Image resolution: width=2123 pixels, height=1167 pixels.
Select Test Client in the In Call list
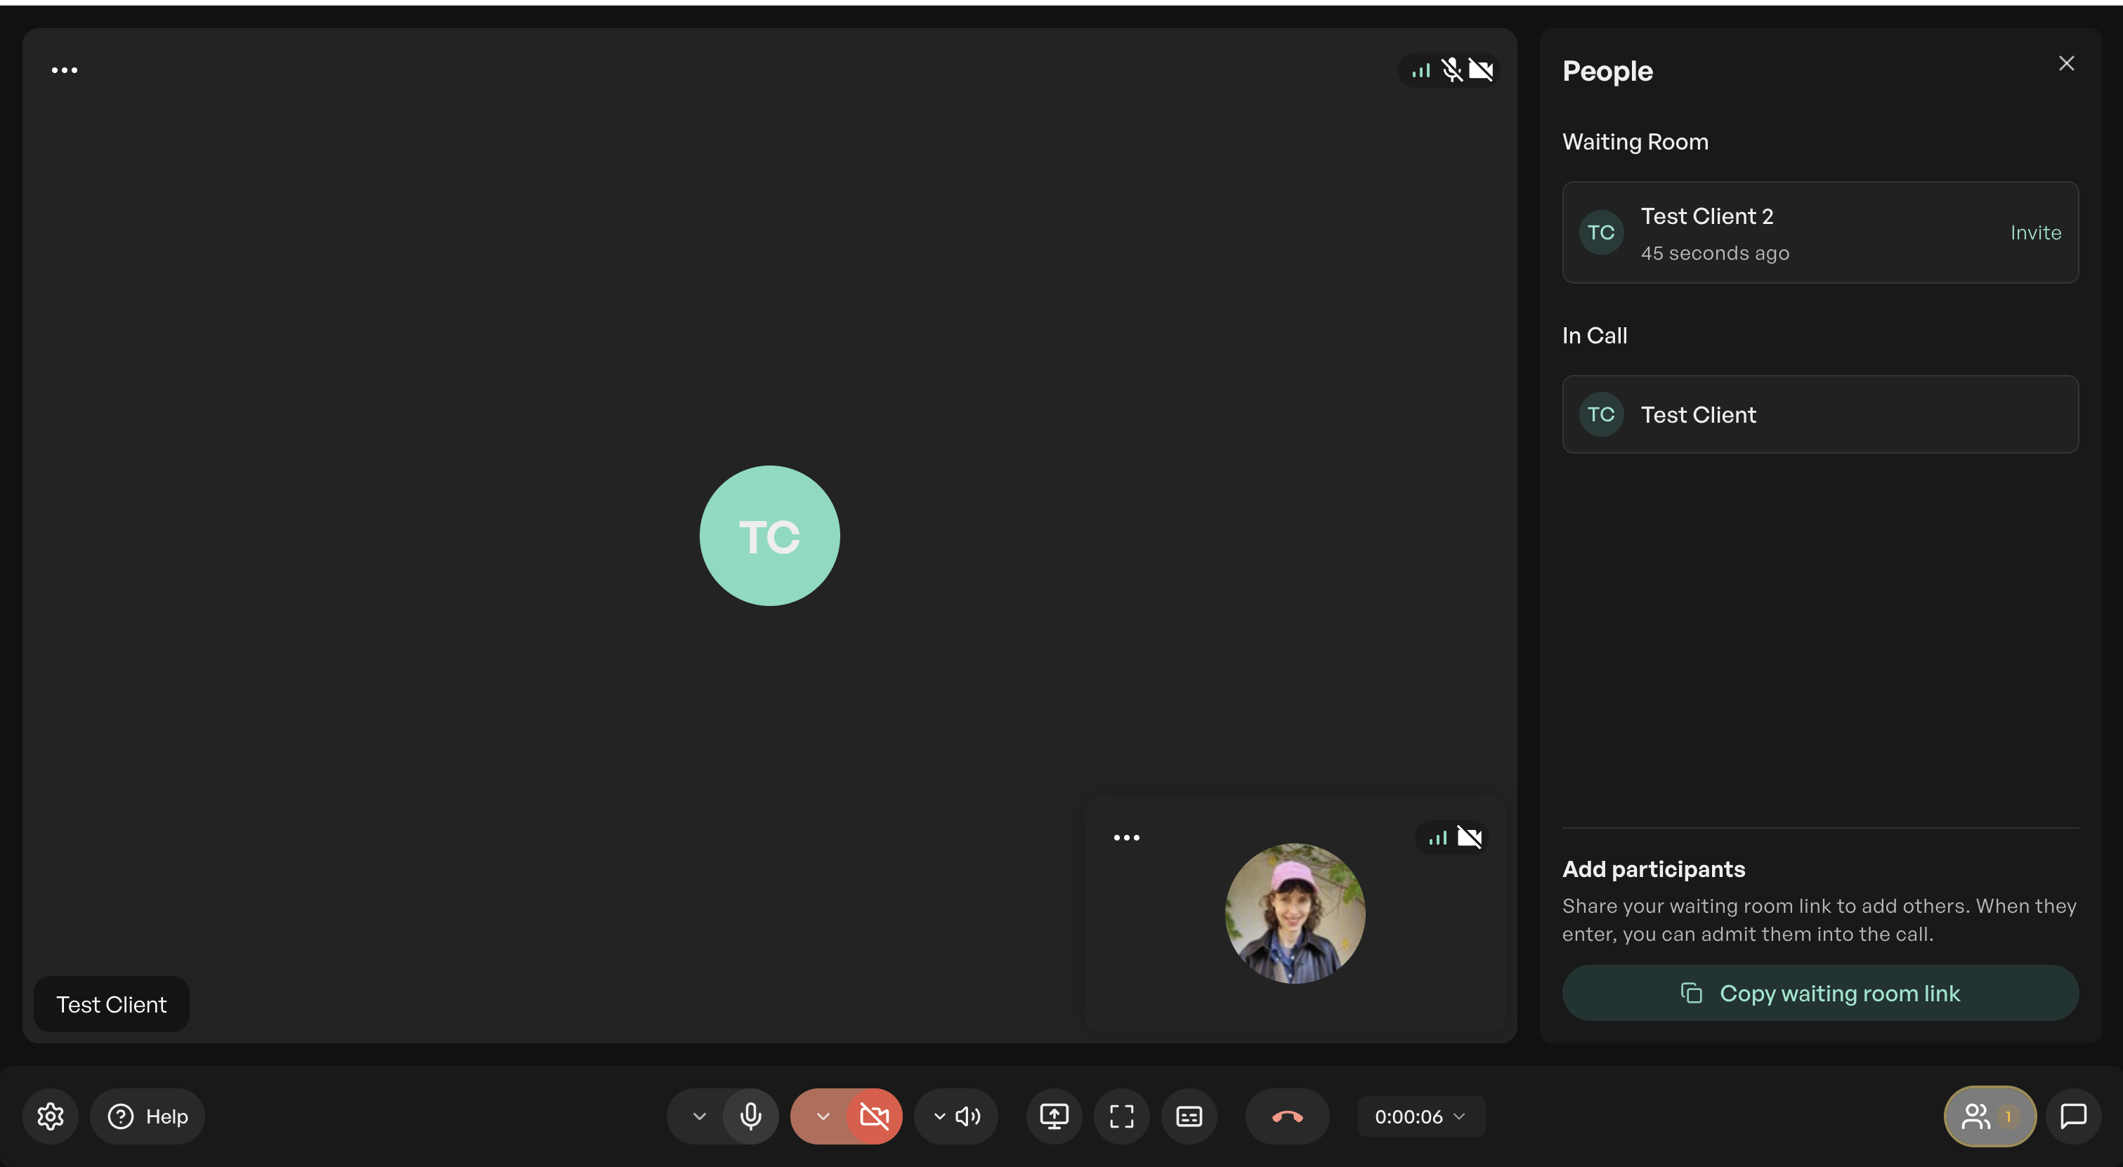pos(1820,414)
